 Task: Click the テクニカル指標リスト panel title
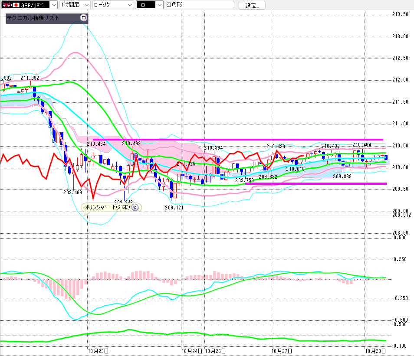(x=33, y=18)
